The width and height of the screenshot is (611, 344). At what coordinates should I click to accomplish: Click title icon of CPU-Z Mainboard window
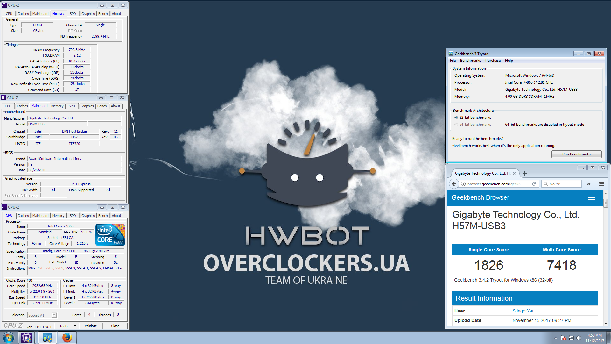pos(3,97)
